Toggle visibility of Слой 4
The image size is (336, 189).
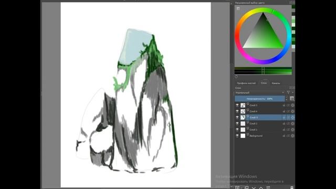pos(237,111)
